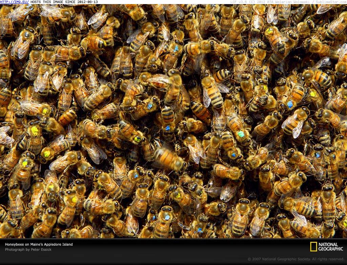
Task: Click 'Photograph by Peter Essick' credit
Action: 28,250
